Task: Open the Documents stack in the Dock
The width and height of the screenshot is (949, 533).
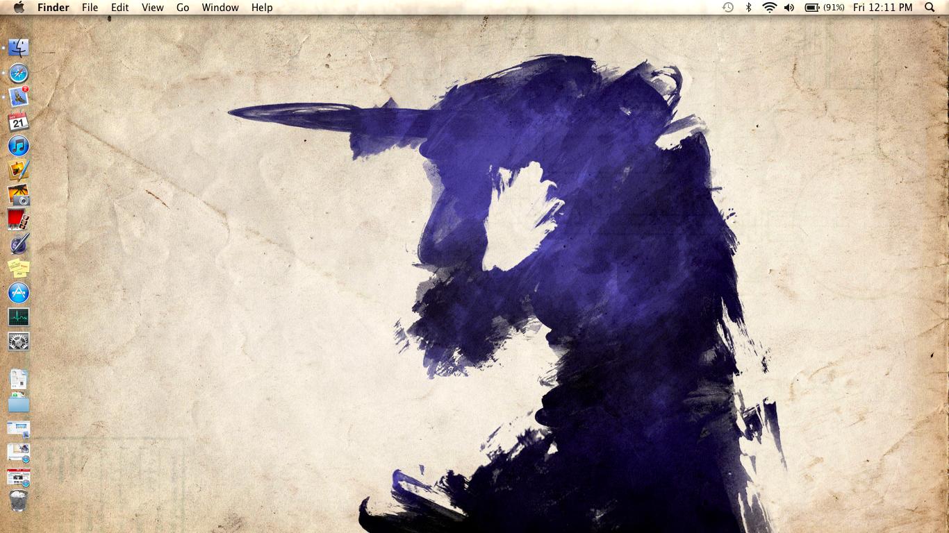Action: [19, 379]
